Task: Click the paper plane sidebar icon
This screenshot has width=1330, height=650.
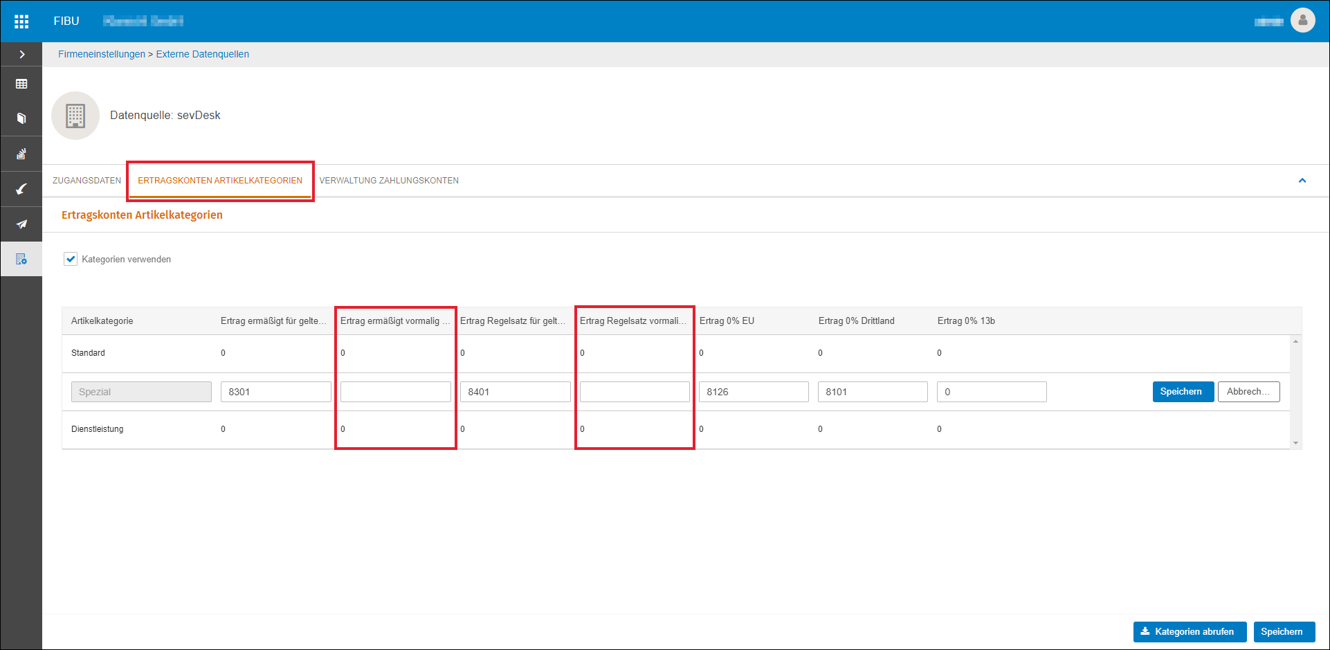Action: tap(21, 224)
